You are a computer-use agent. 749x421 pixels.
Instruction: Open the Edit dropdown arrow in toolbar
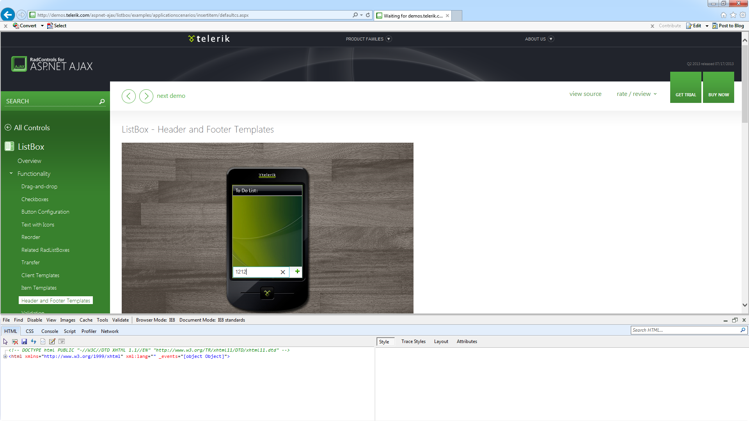coord(707,26)
